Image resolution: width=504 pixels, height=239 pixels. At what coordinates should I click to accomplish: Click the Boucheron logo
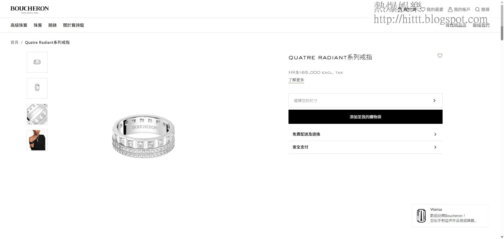[30, 9]
